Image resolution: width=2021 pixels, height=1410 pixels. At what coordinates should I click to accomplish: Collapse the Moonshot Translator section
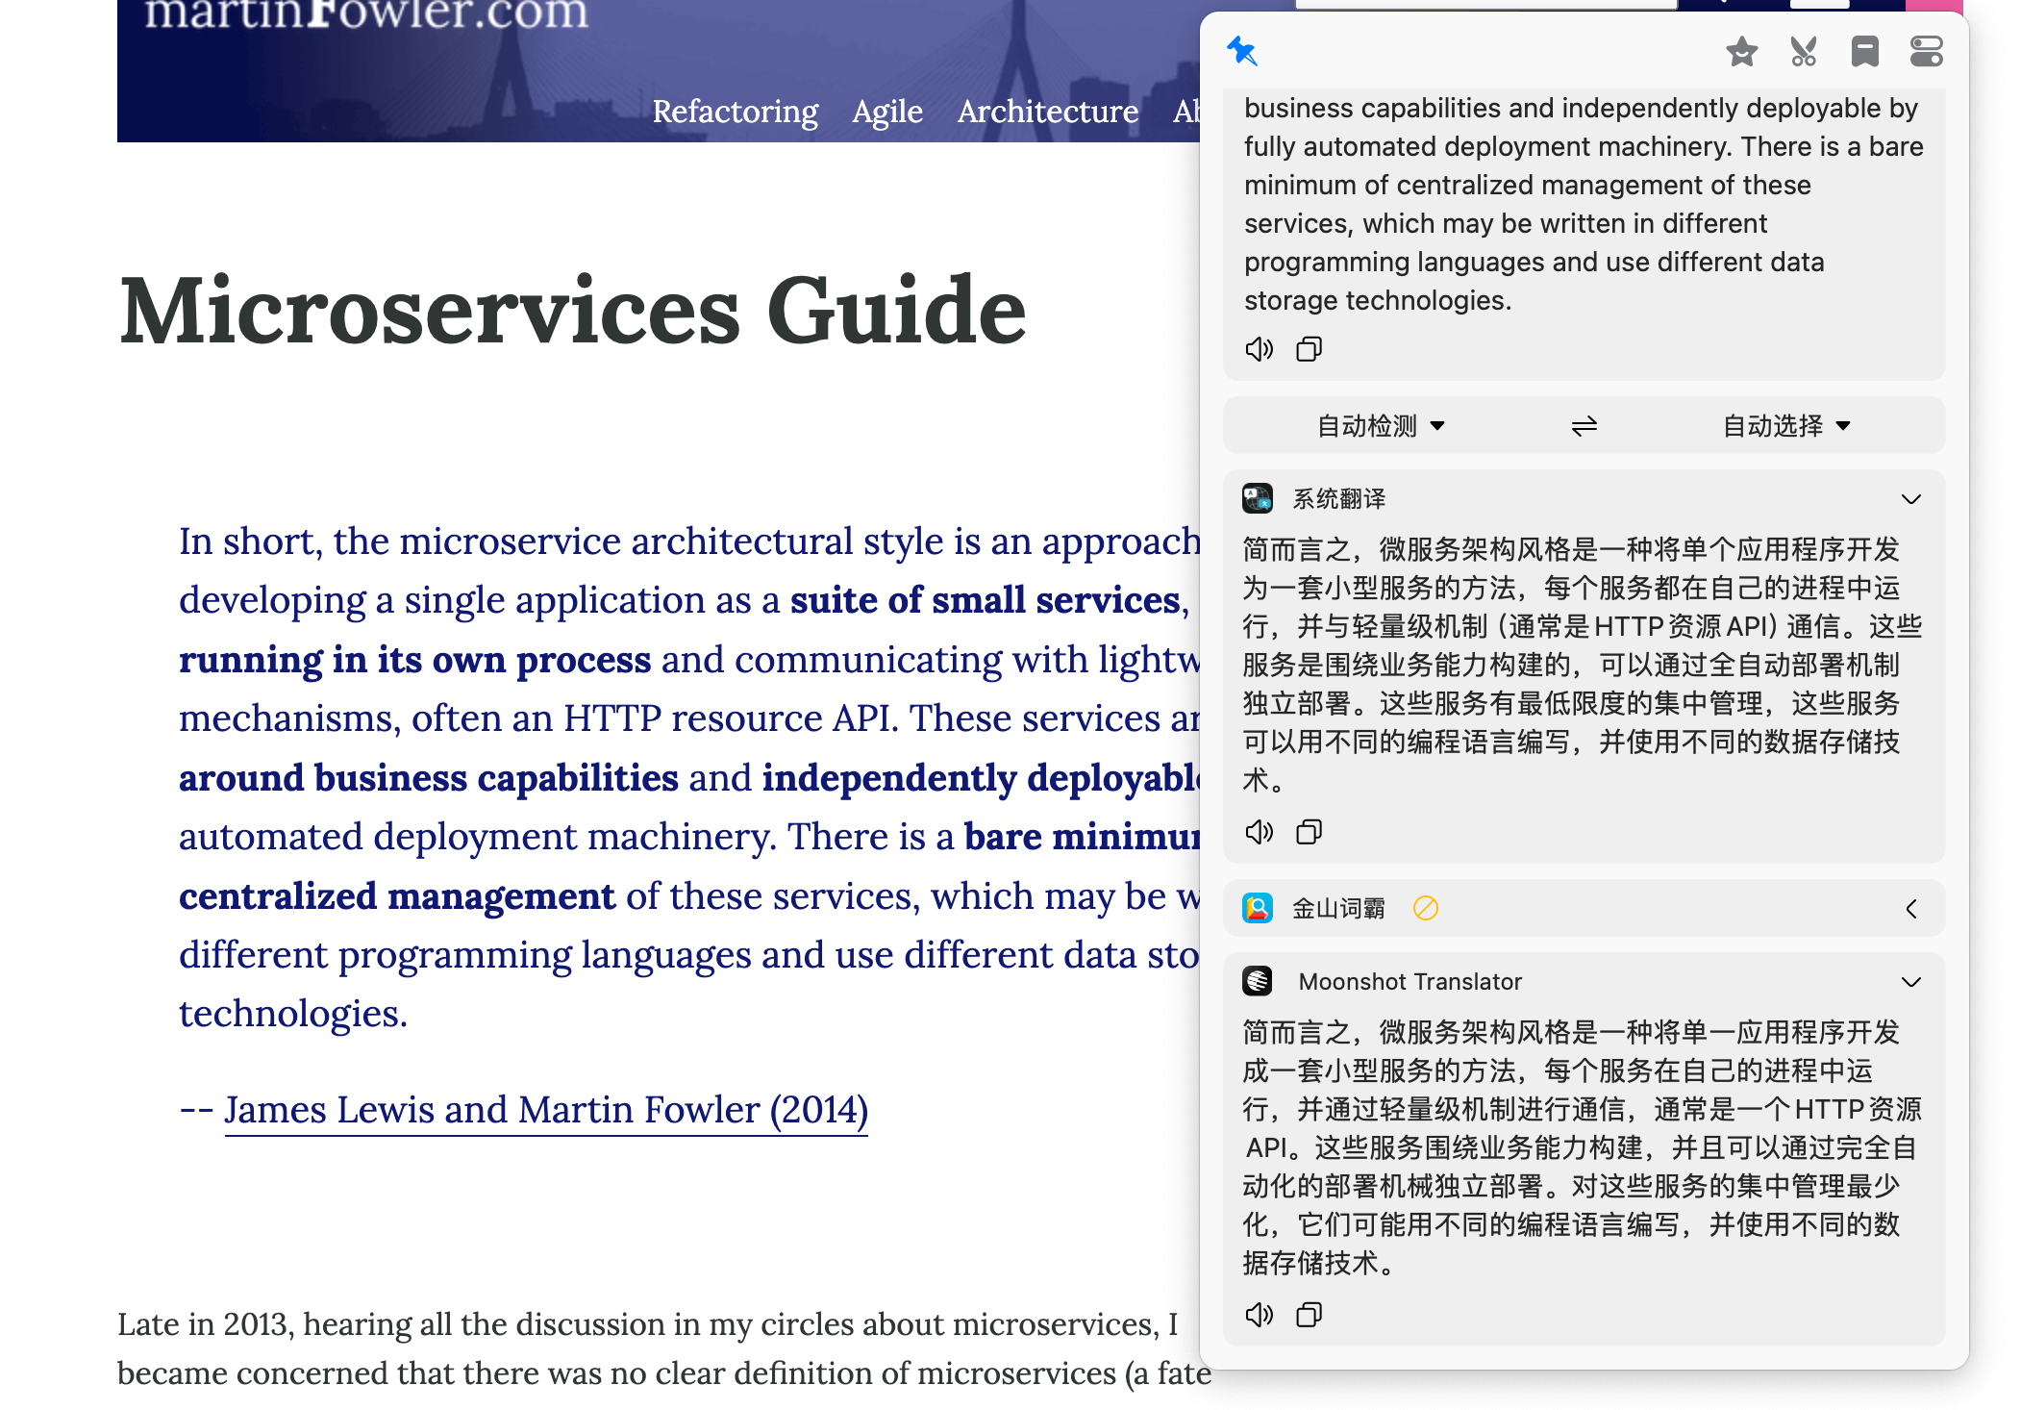click(x=1910, y=982)
